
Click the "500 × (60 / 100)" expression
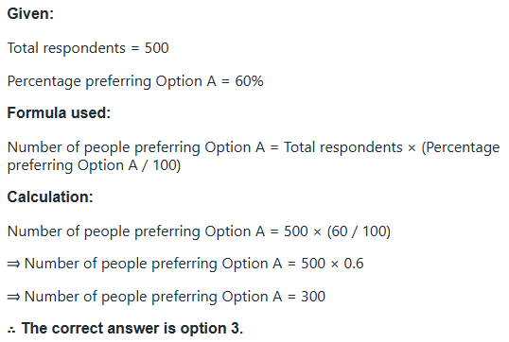coord(337,231)
